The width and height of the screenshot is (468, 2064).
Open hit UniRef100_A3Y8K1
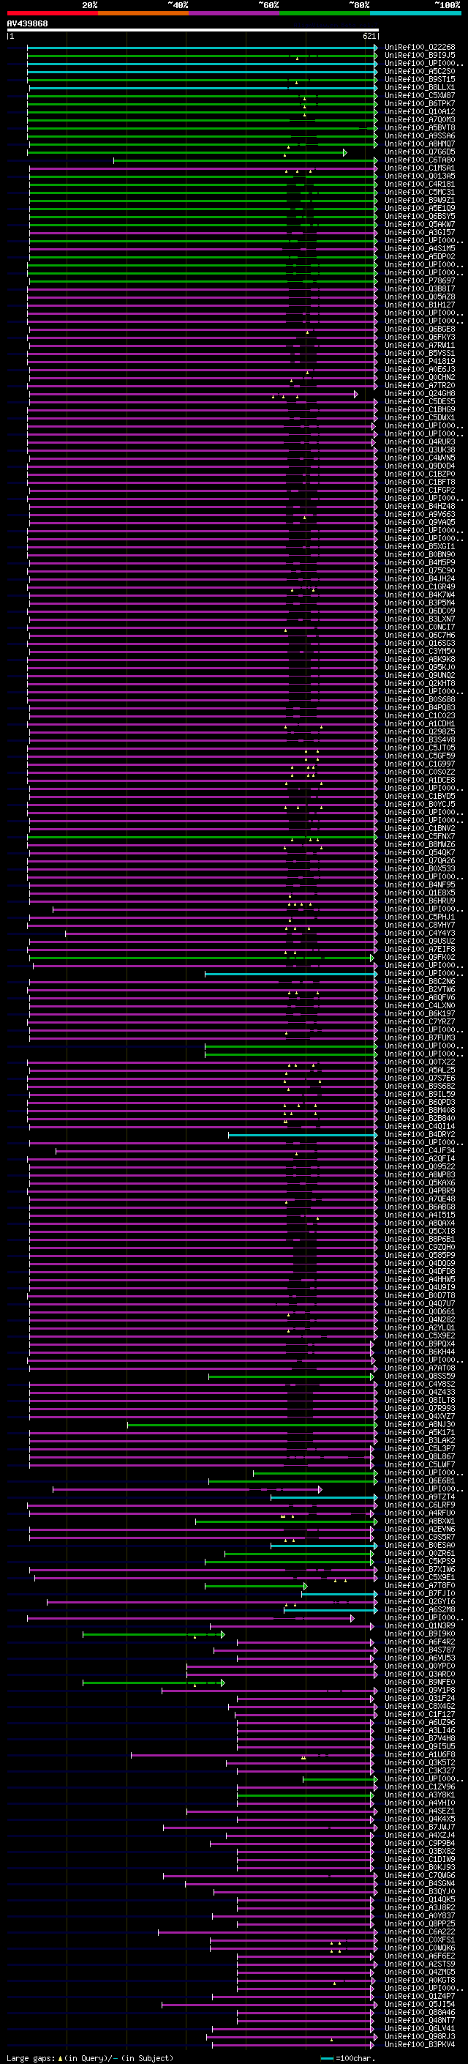click(x=419, y=1795)
